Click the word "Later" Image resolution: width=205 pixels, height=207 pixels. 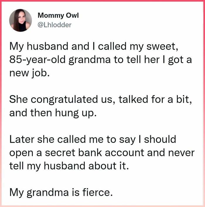click(x=21, y=139)
